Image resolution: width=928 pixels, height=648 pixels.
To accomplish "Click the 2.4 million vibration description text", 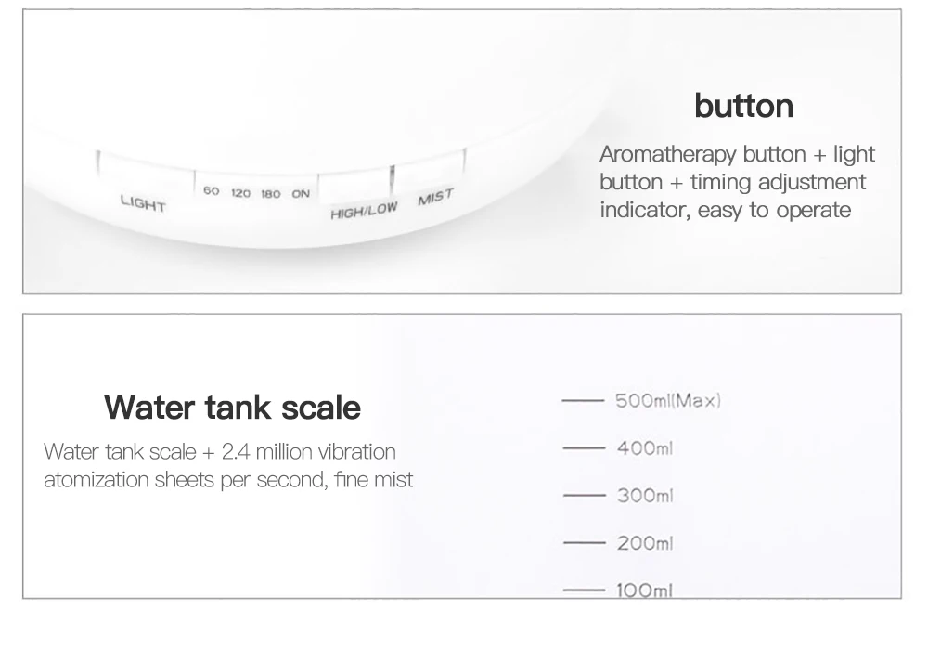I will pos(228,465).
